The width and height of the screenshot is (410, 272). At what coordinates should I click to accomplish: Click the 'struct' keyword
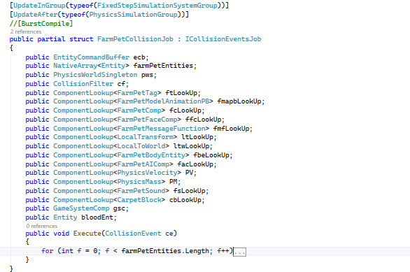(81, 39)
